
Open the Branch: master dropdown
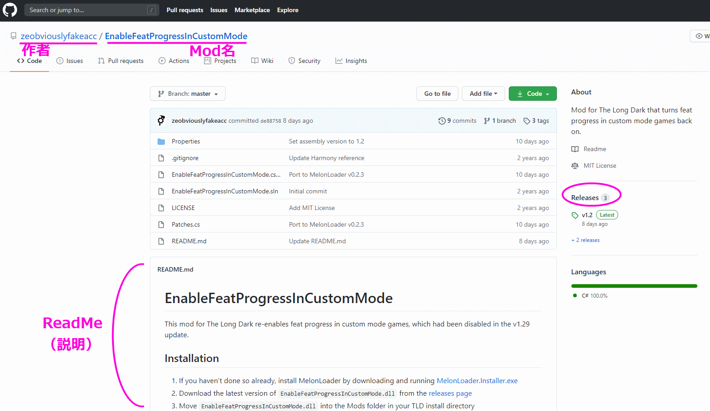tap(188, 94)
